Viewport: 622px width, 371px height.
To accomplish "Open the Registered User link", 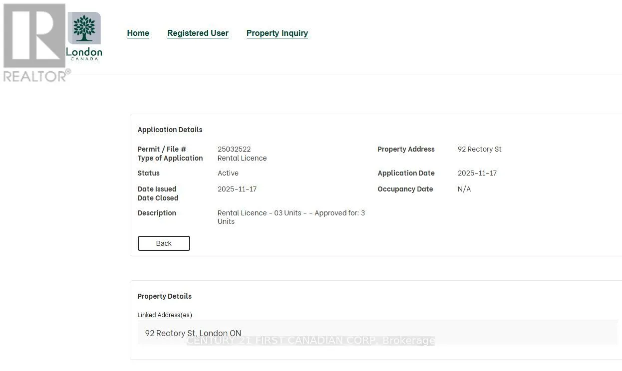I will (198, 33).
